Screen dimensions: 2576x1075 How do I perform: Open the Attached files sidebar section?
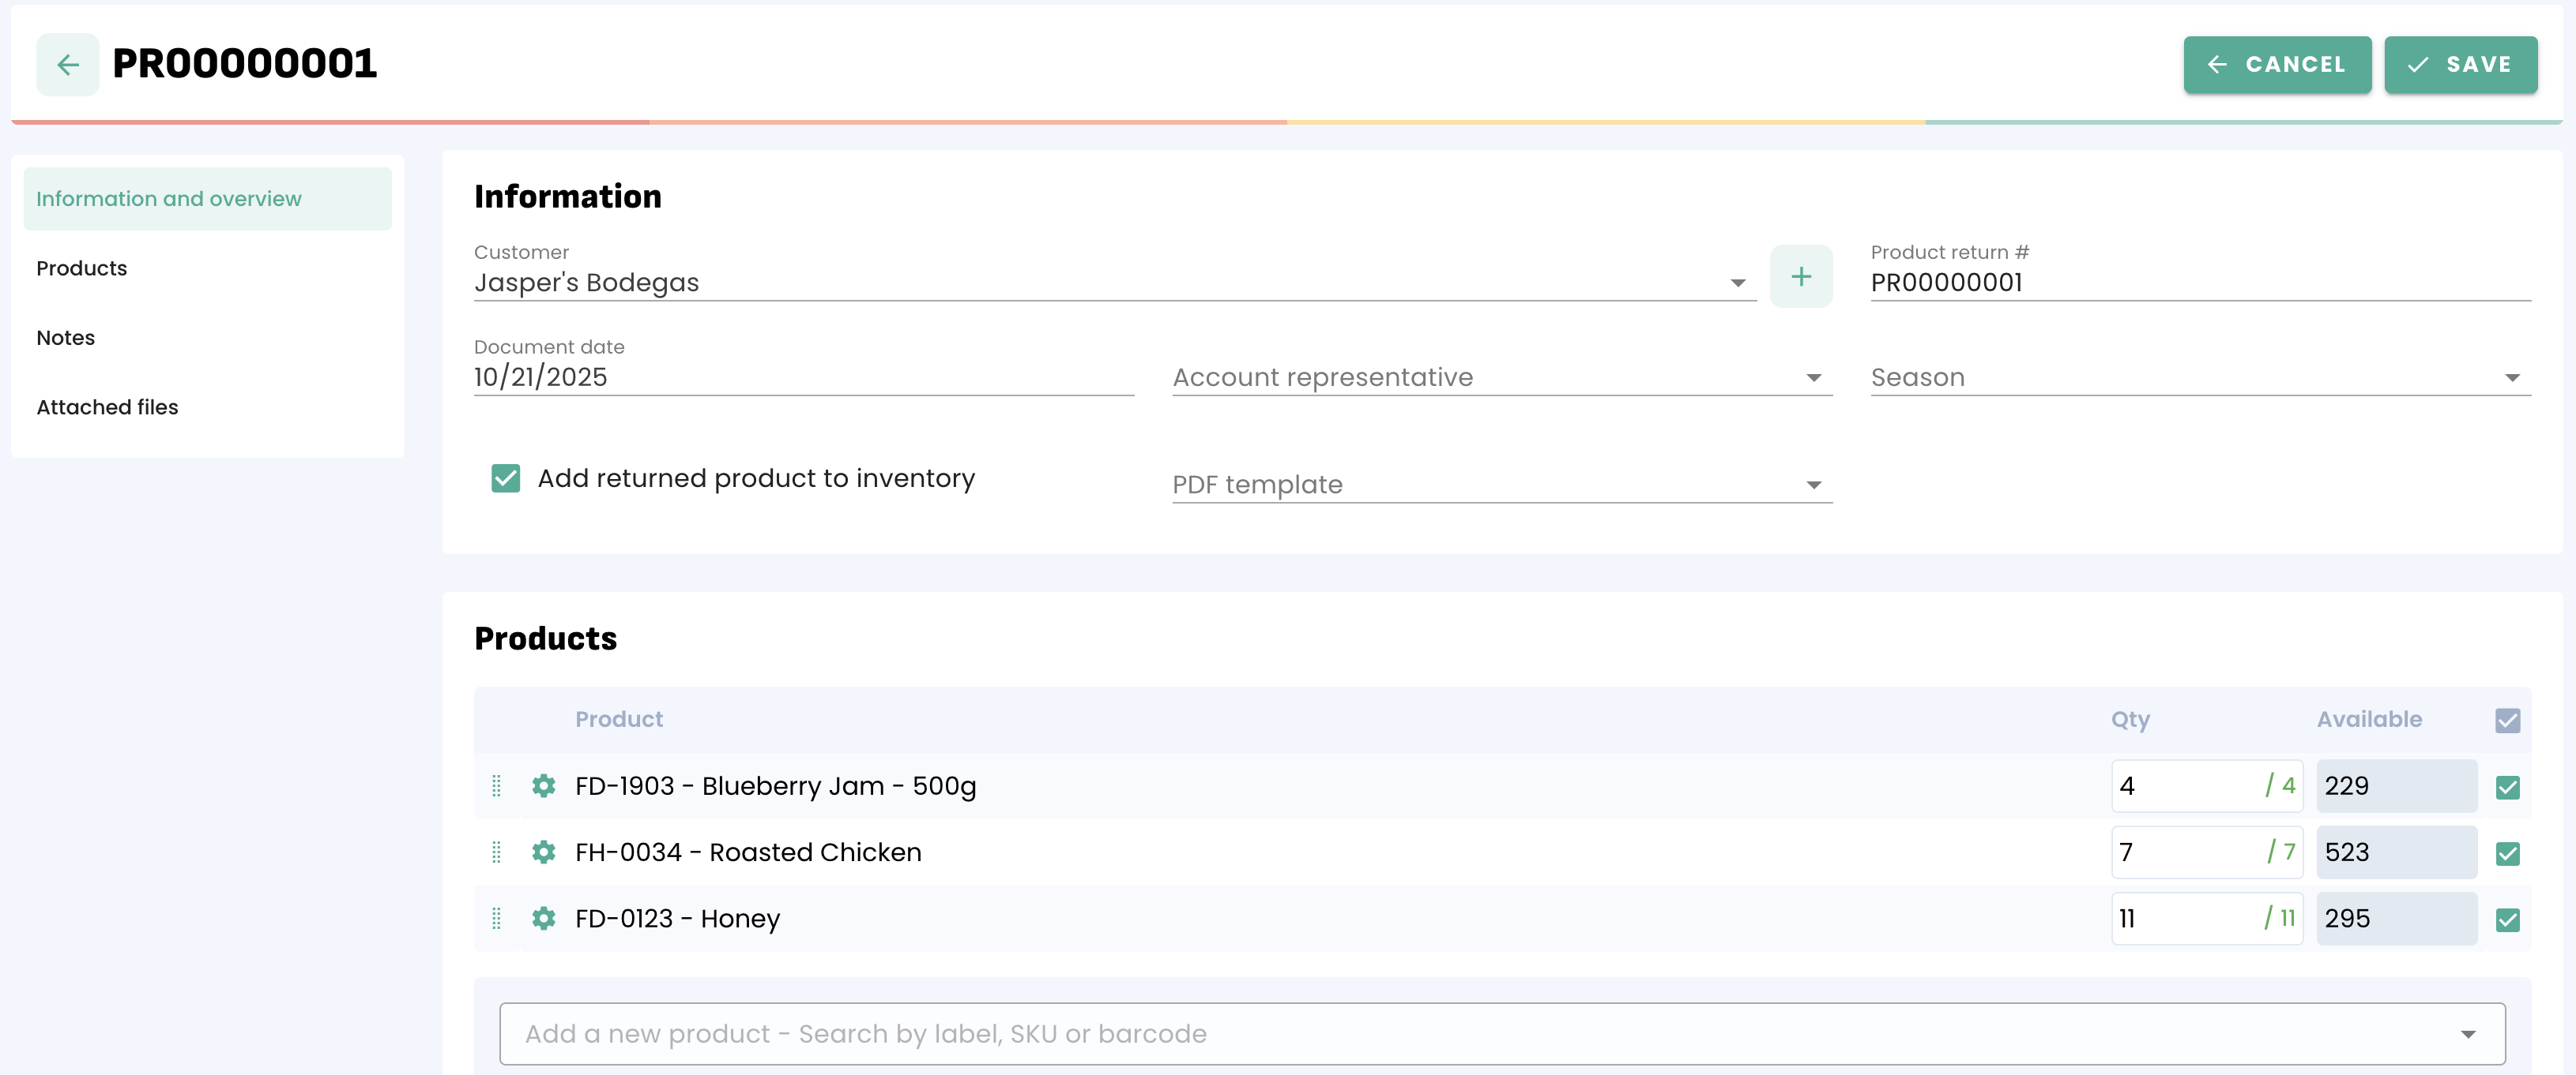click(107, 407)
